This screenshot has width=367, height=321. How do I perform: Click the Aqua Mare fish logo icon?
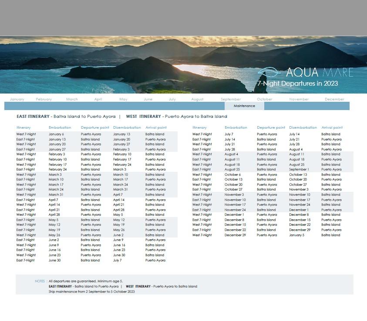[x=269, y=72]
